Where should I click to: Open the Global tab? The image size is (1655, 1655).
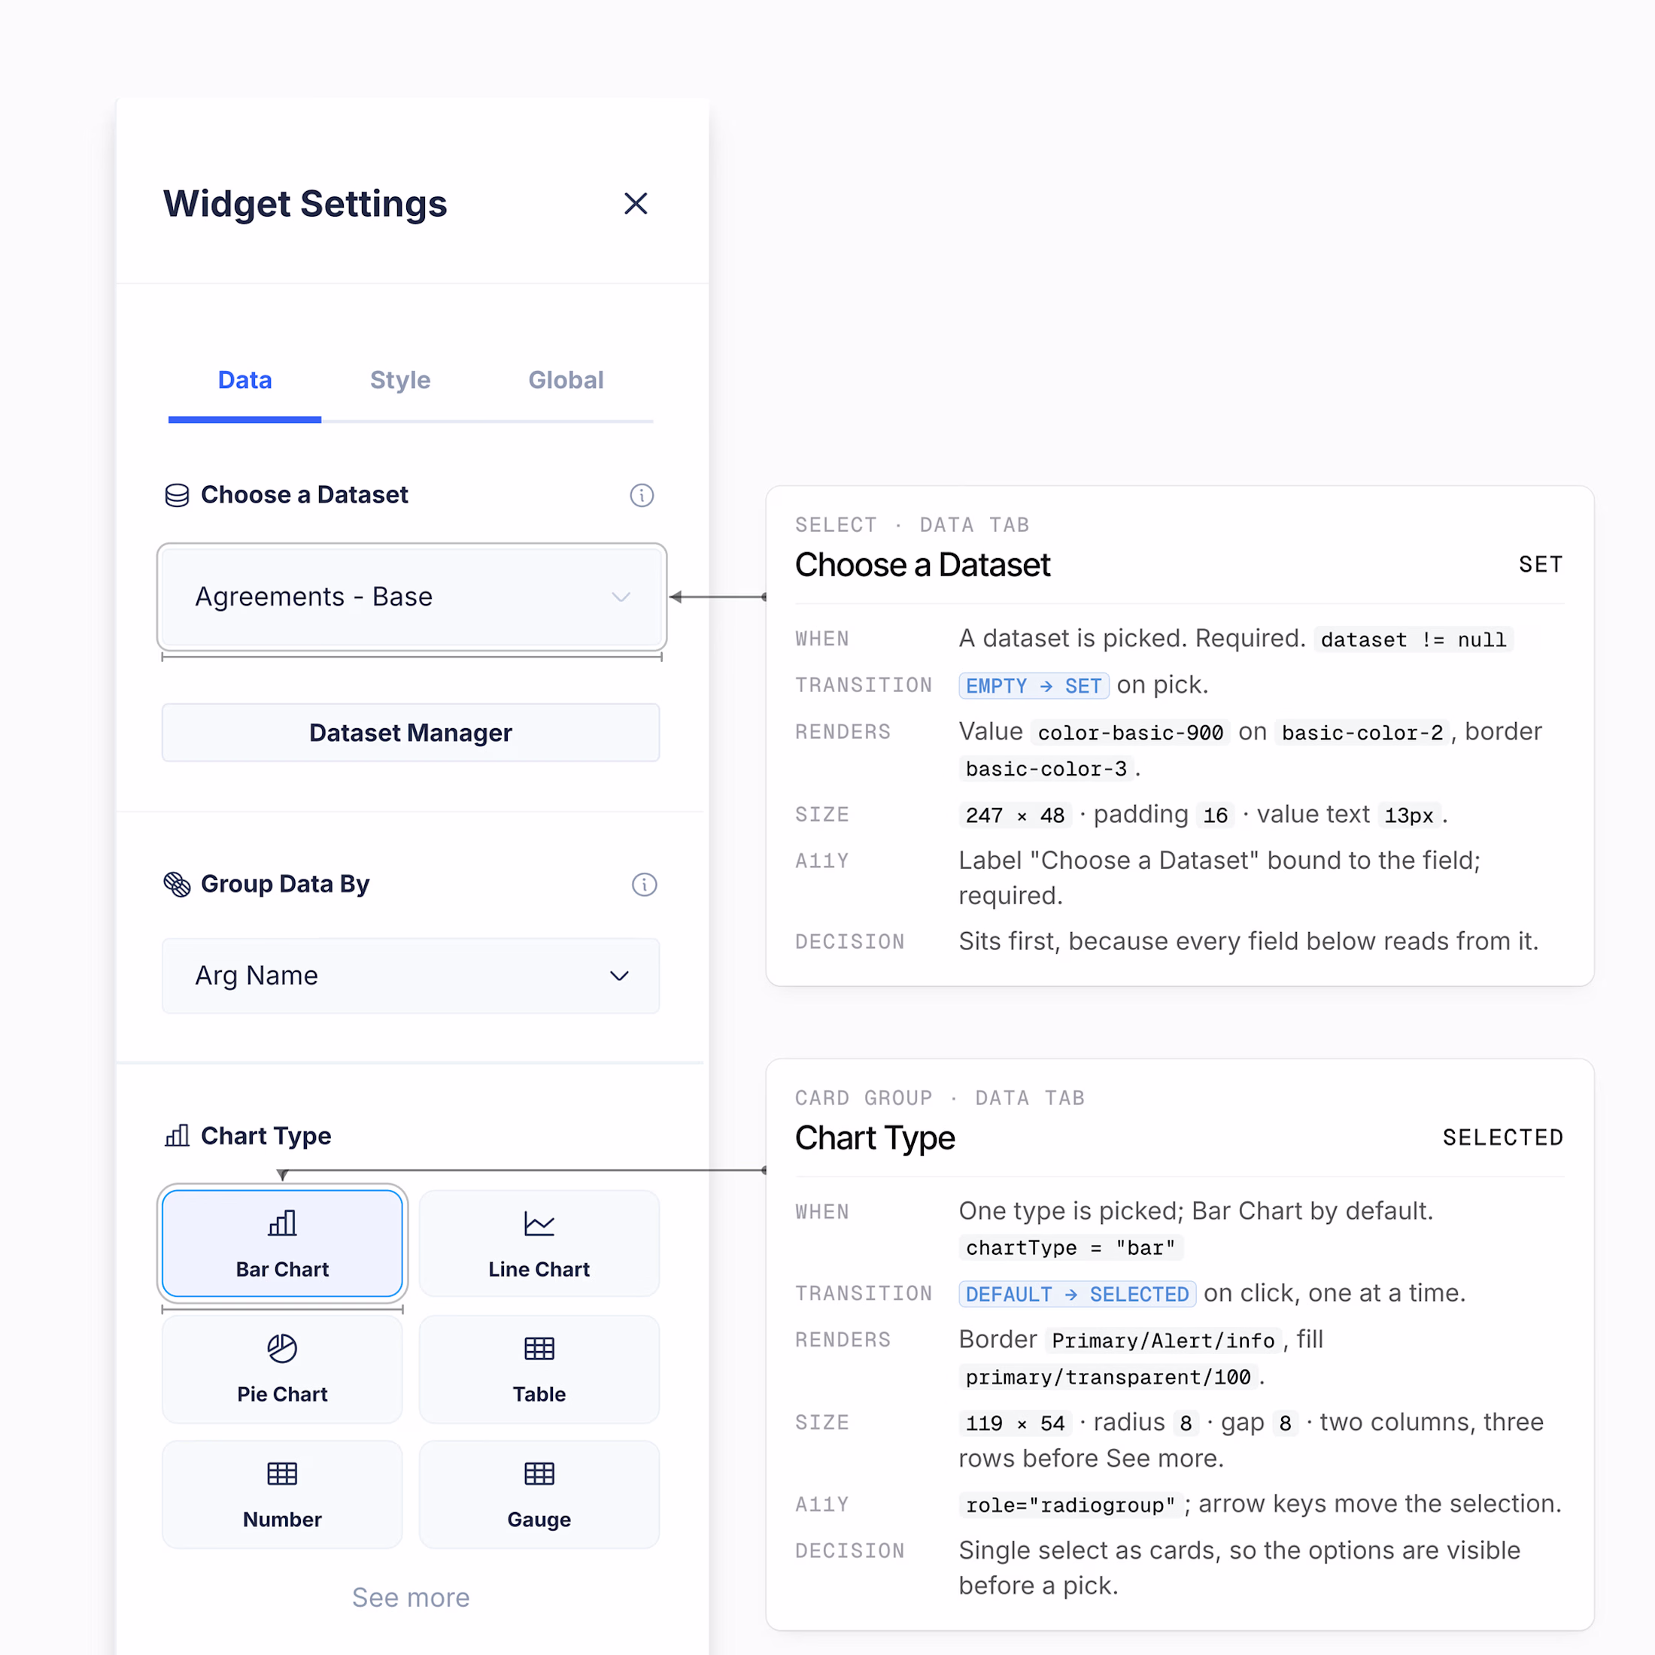click(566, 381)
